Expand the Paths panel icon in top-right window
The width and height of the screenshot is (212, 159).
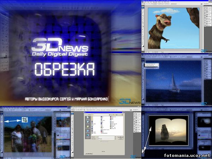point(207,25)
